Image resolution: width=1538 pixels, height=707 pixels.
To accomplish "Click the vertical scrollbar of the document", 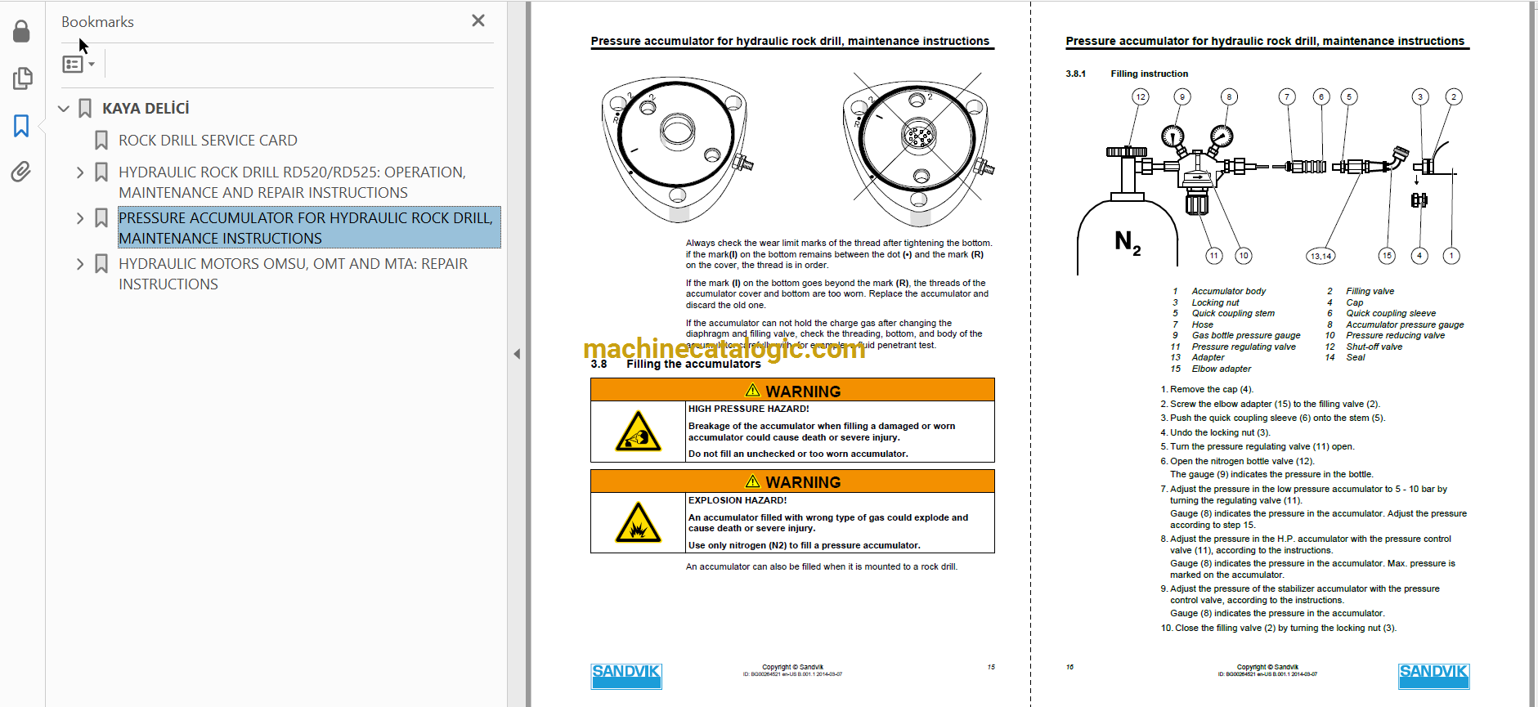I will click(x=1533, y=354).
